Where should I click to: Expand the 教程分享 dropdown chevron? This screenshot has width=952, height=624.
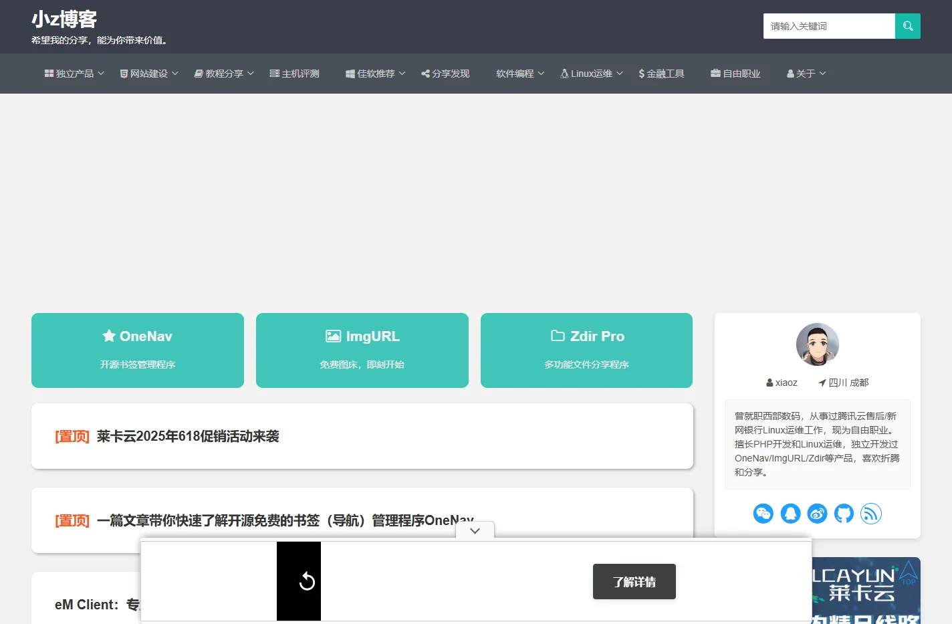click(251, 74)
